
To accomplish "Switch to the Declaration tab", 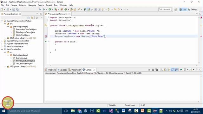I will [75, 70].
